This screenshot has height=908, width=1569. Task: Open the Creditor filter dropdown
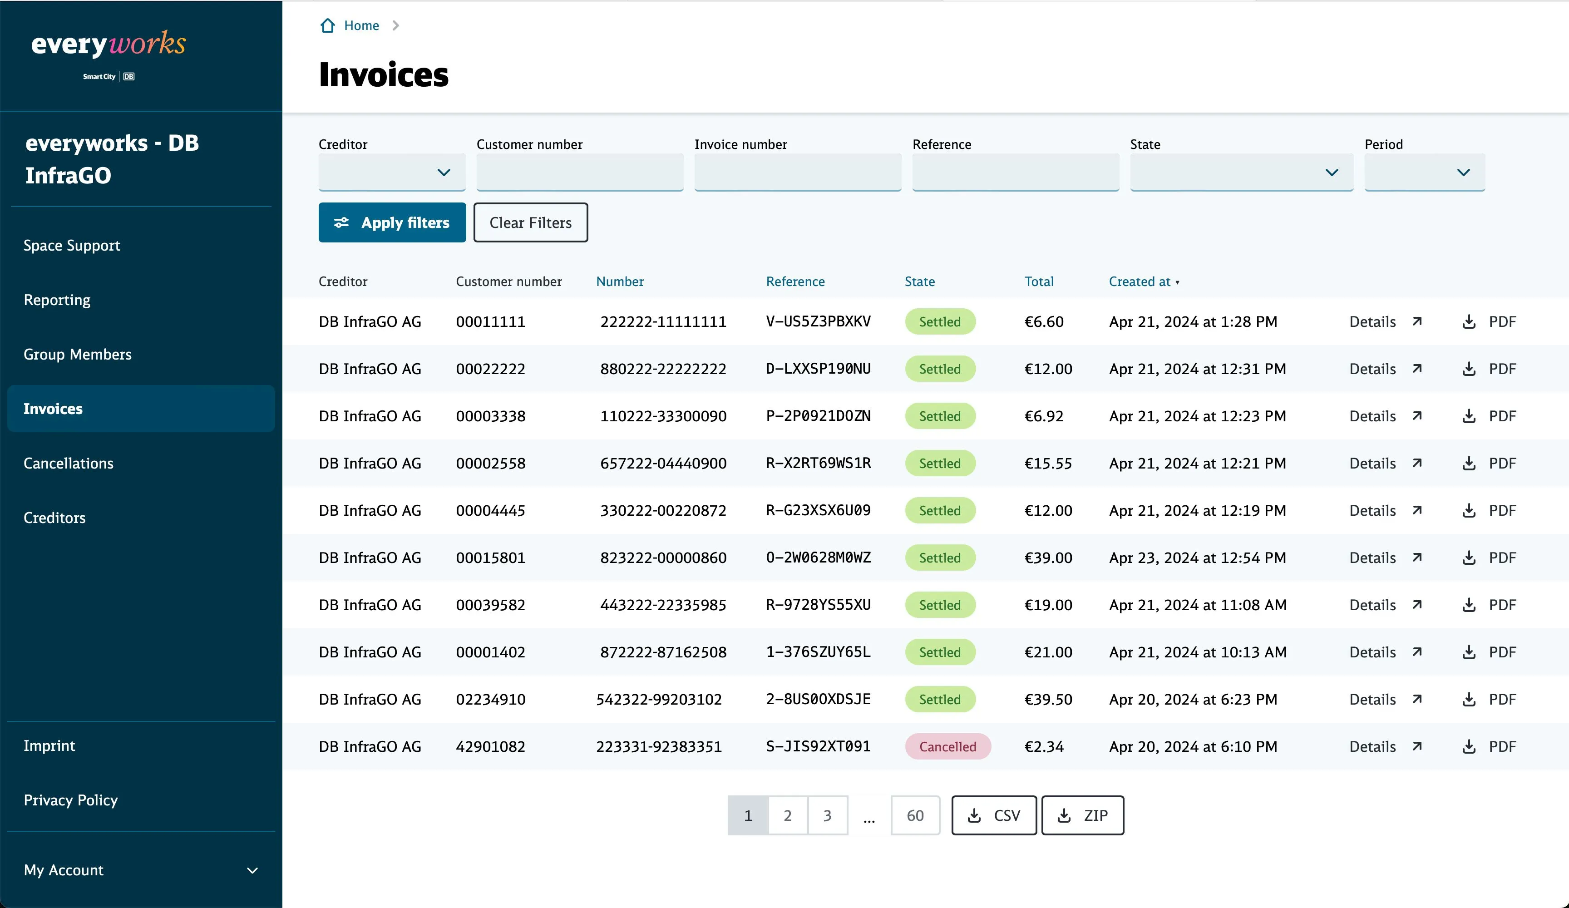pos(392,172)
